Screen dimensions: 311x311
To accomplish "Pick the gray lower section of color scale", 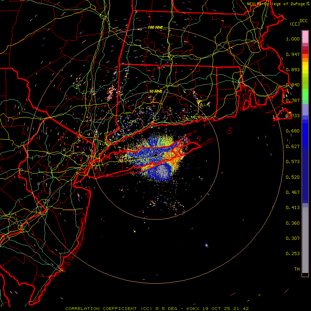I will click(x=305, y=240).
